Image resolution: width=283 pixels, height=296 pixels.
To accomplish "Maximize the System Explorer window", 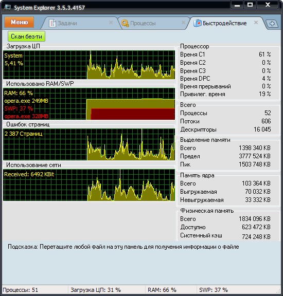I will (x=250, y=5).
